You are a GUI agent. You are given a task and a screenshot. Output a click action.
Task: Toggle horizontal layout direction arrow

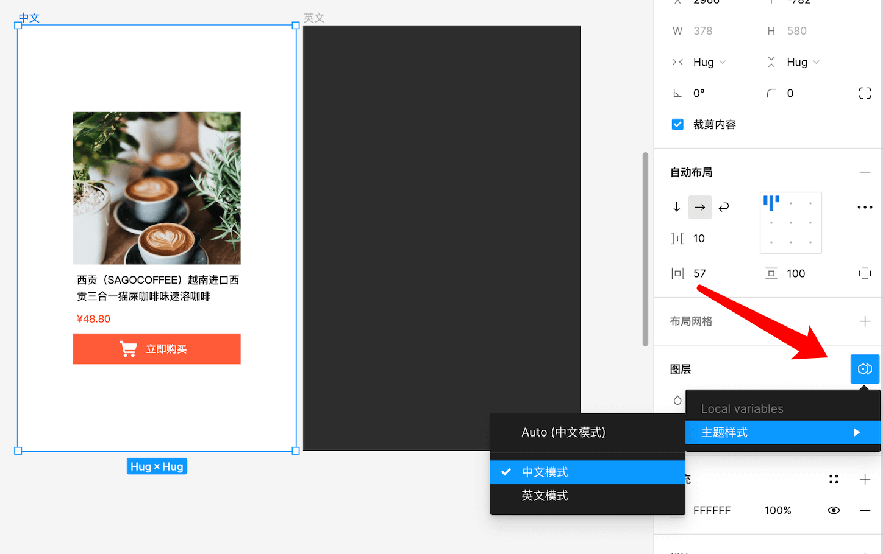pyautogui.click(x=699, y=207)
